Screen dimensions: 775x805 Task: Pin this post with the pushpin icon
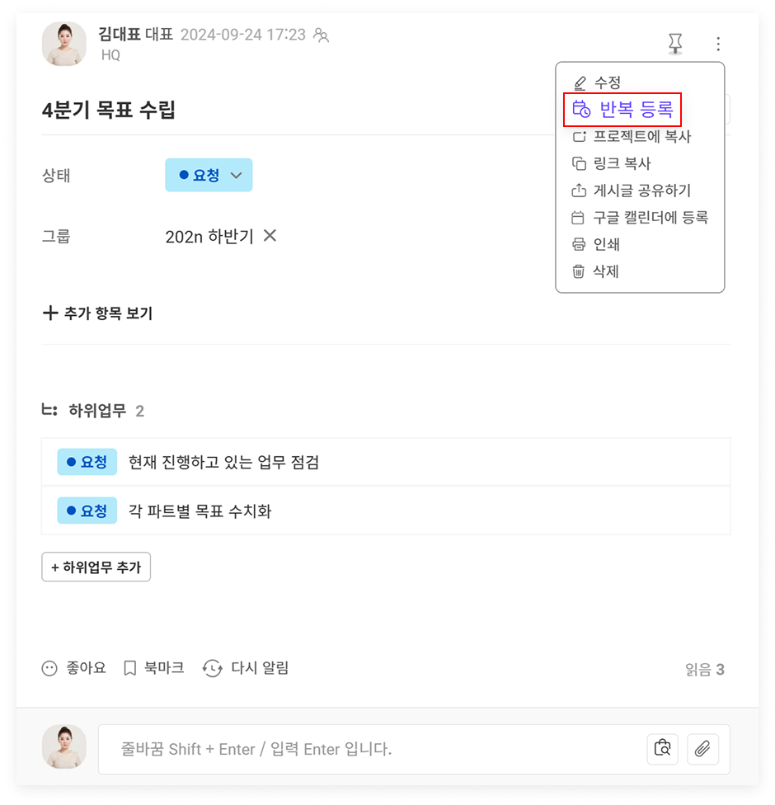(x=675, y=44)
